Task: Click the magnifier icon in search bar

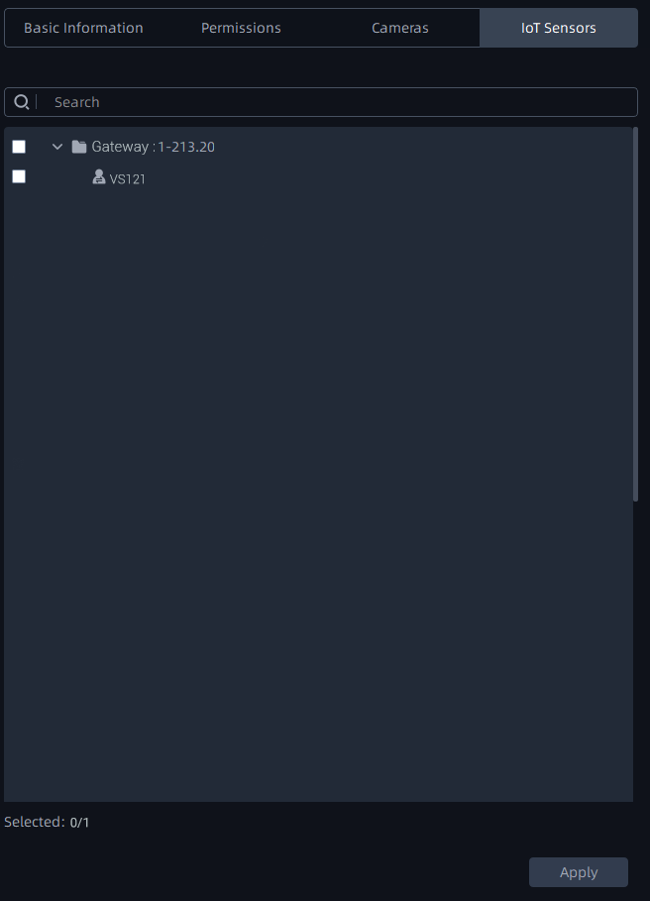Action: (x=21, y=102)
